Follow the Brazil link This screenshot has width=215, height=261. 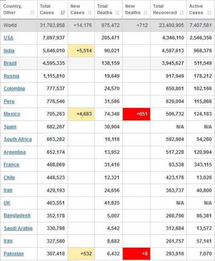(x=10, y=63)
